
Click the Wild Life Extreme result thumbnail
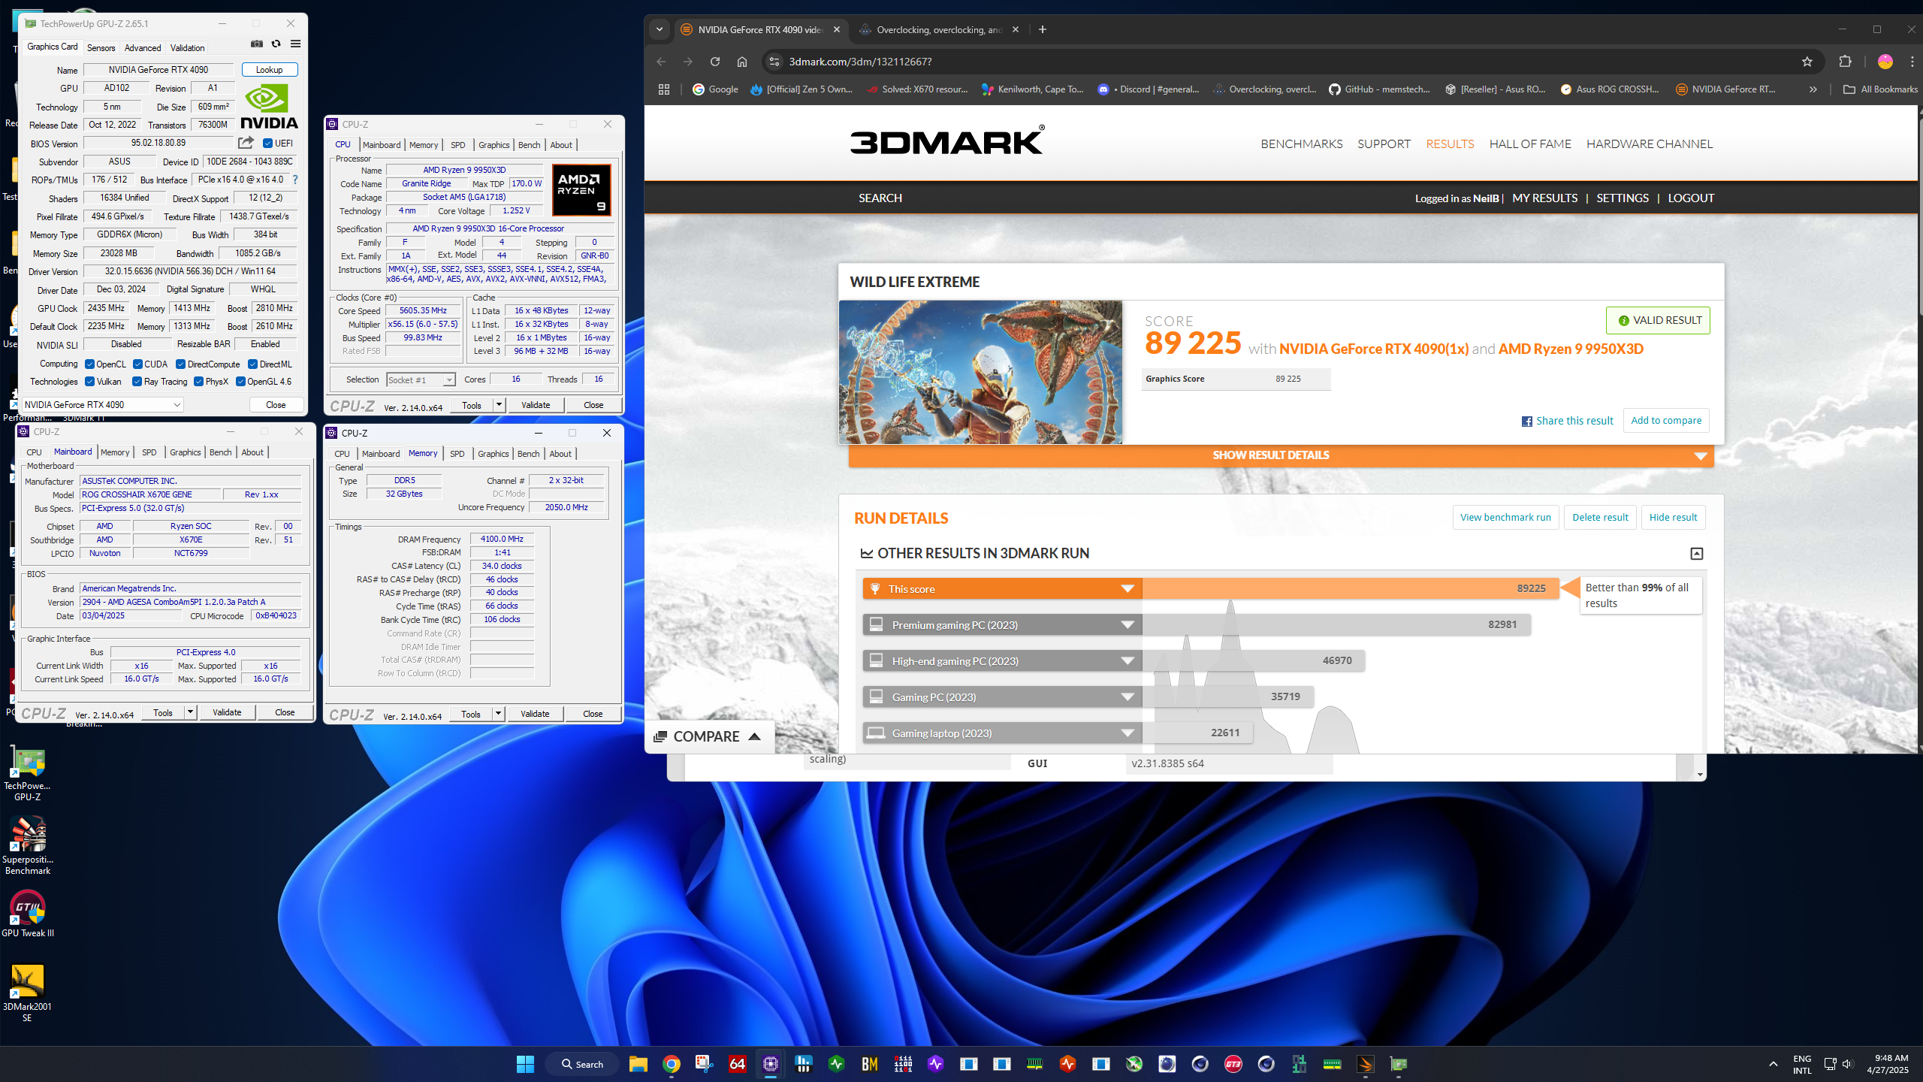click(980, 373)
